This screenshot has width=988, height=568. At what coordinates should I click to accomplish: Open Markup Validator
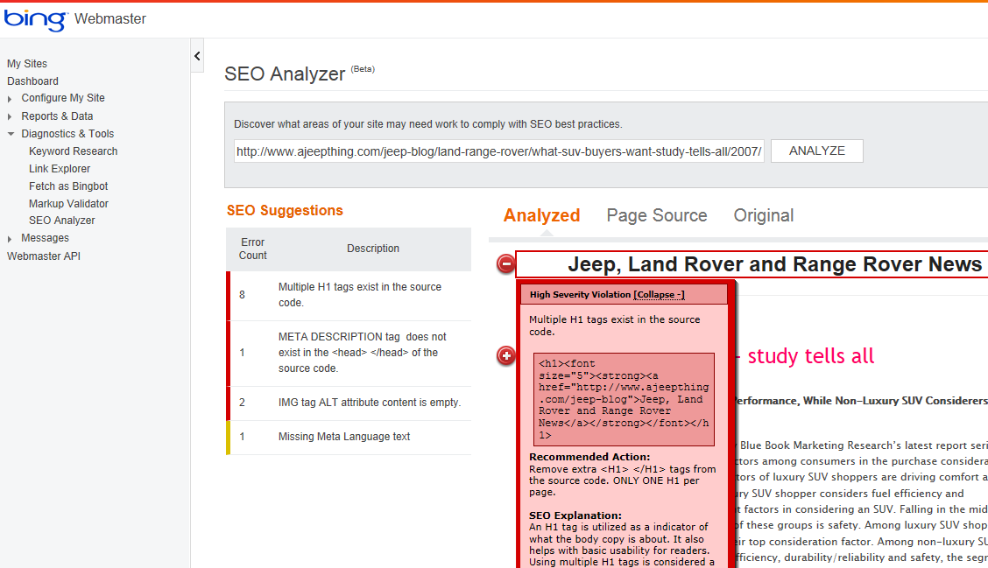click(68, 203)
